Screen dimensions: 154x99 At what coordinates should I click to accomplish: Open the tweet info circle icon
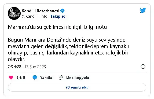point(143,67)
